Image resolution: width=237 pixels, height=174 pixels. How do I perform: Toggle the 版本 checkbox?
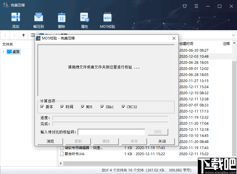coord(42,107)
